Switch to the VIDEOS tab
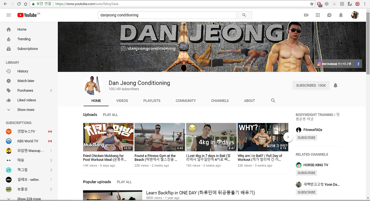 (x=122, y=101)
